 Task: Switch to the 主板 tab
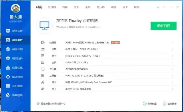point(88,7)
